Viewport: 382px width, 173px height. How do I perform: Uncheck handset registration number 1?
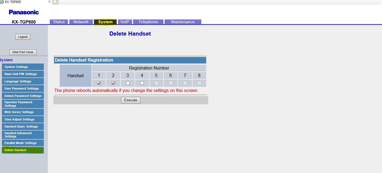(x=99, y=83)
